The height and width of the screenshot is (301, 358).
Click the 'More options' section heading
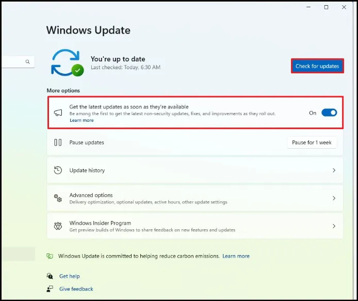point(63,90)
